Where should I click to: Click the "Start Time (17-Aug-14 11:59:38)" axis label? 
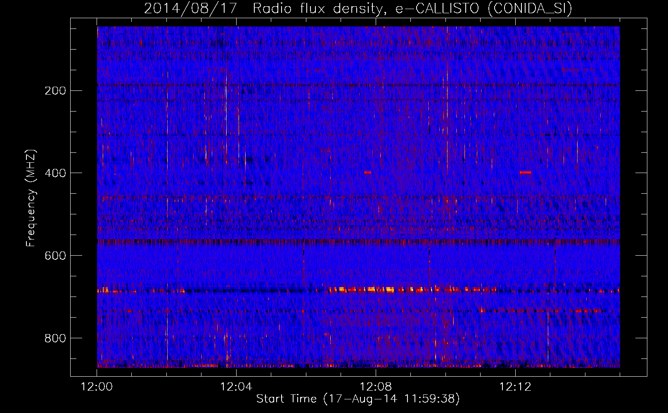click(x=358, y=399)
